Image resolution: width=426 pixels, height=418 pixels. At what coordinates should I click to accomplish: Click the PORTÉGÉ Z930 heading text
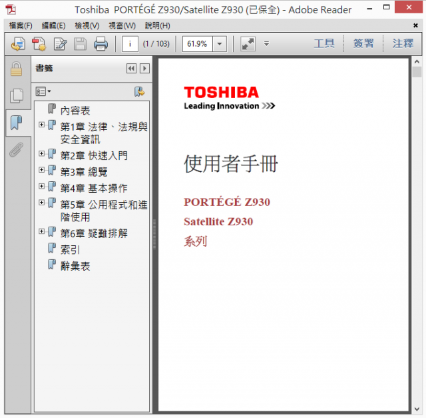(x=227, y=202)
